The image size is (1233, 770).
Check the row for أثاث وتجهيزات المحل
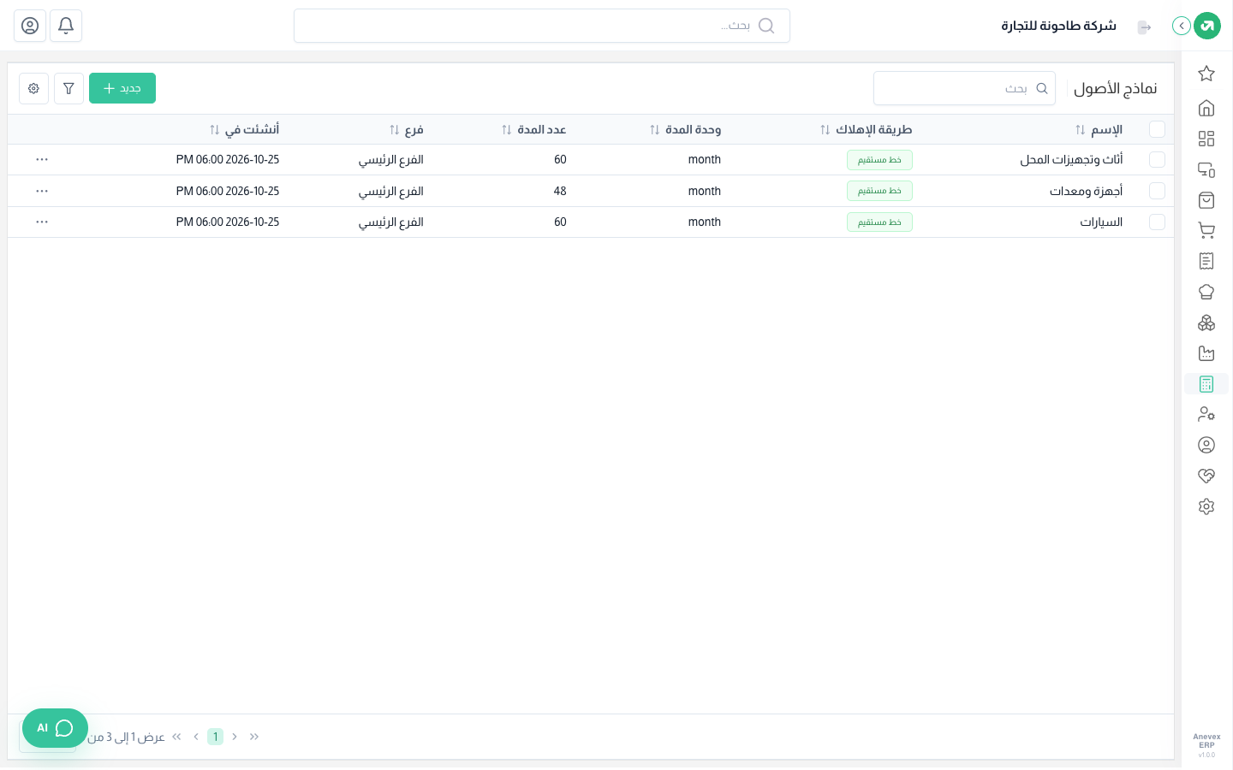click(x=1157, y=160)
